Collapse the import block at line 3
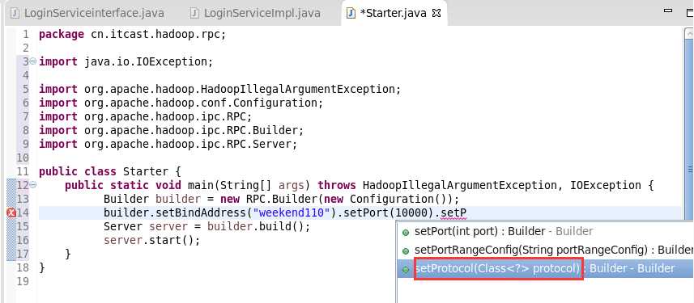 [32, 61]
